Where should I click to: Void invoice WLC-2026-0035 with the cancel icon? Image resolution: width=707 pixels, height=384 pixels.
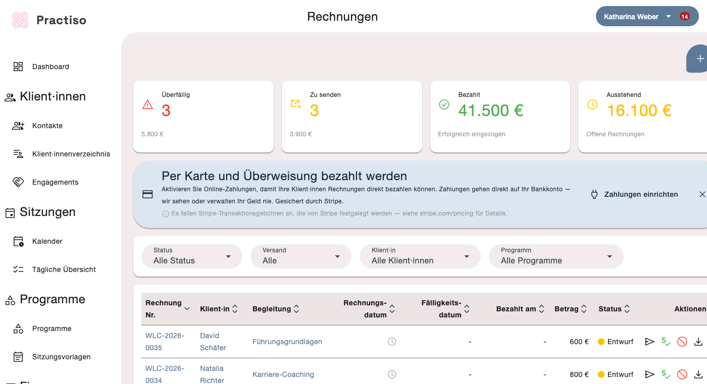tap(682, 342)
